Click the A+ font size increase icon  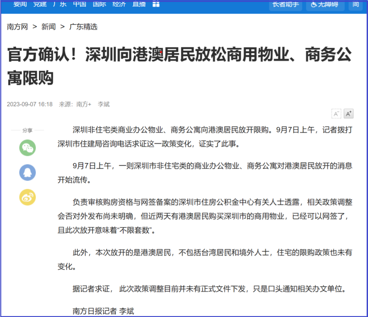point(348,114)
